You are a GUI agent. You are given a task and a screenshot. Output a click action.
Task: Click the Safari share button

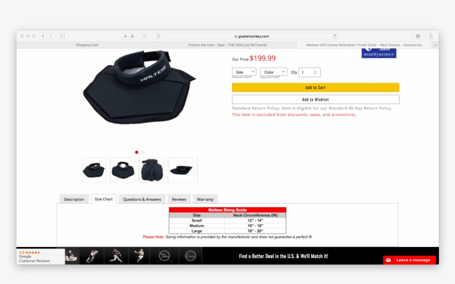pos(431,36)
